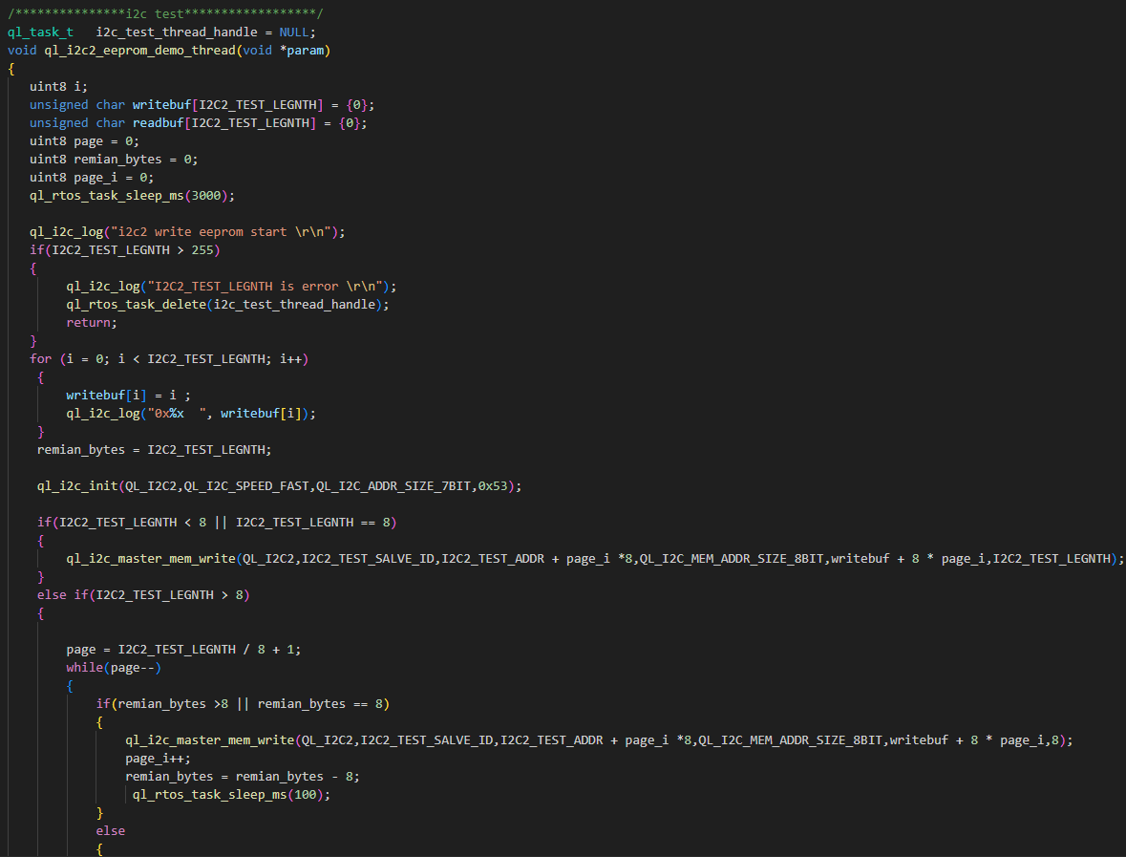Click the 0x53 slave address argument
The height and width of the screenshot is (857, 1126).
point(490,485)
